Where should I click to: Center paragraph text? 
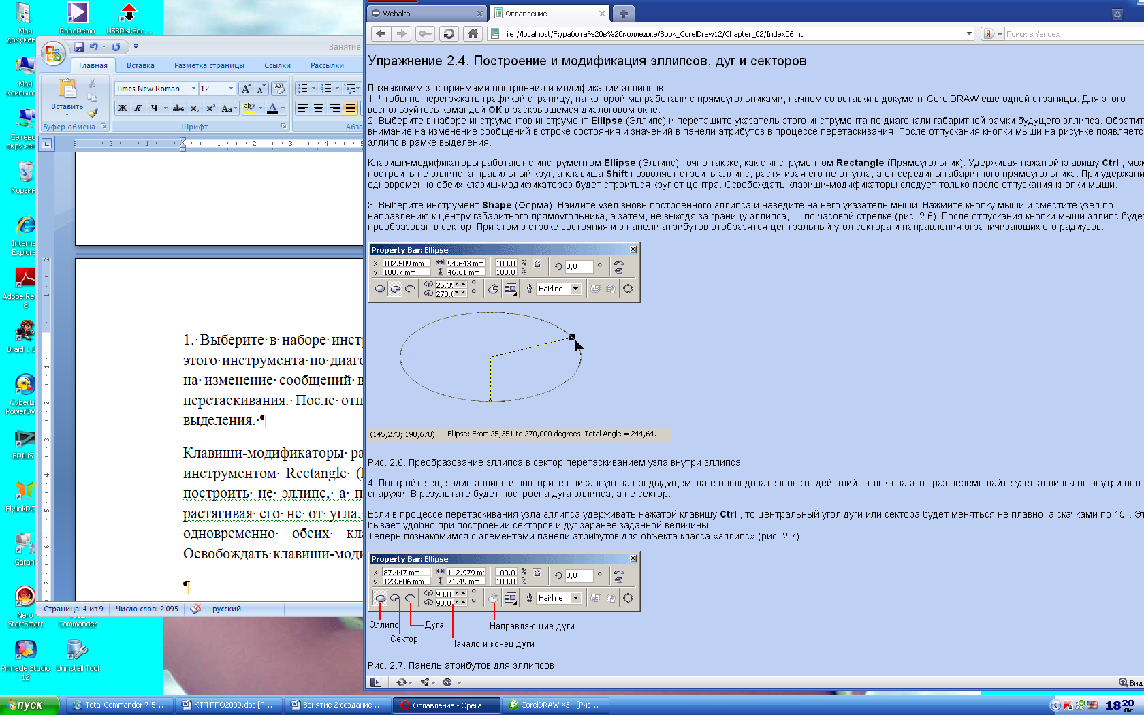[319, 108]
